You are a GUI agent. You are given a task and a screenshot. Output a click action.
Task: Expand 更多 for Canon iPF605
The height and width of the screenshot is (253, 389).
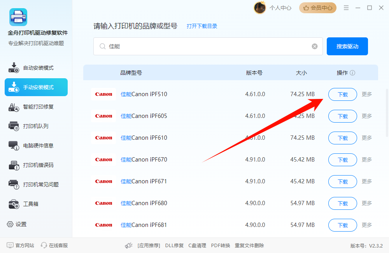coord(367,116)
